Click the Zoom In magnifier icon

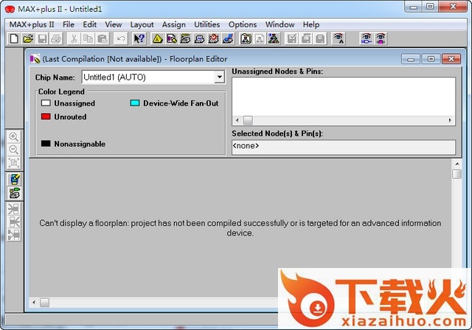click(x=14, y=137)
